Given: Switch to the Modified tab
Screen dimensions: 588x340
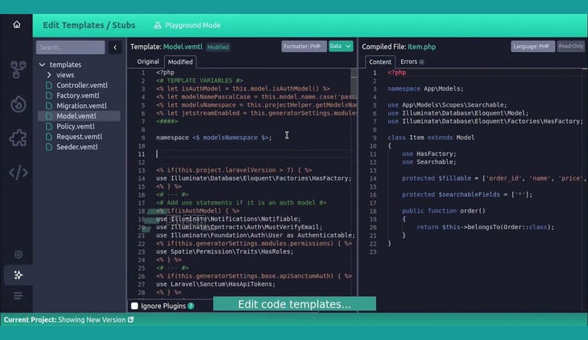Looking at the screenshot, I should click(x=180, y=62).
